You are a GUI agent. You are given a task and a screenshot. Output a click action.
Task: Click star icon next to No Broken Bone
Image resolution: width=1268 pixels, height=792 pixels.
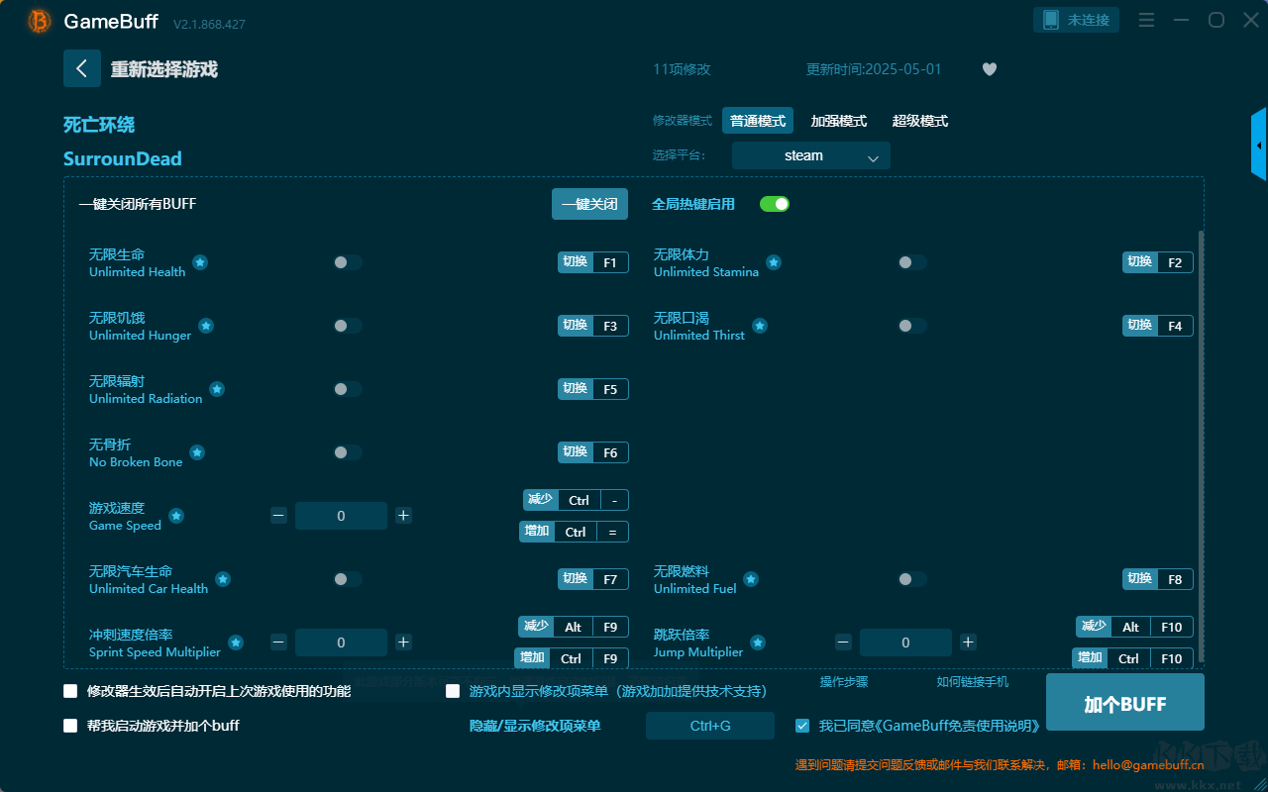pyautogui.click(x=197, y=452)
